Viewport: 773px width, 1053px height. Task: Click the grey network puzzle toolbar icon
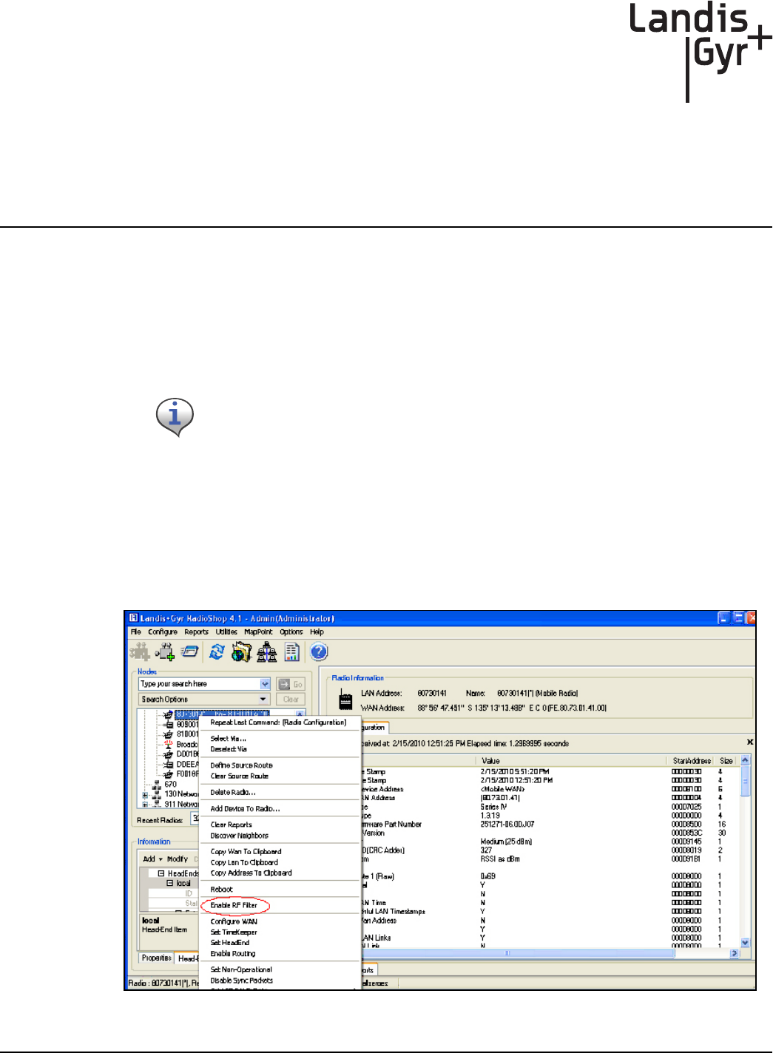[x=140, y=651]
